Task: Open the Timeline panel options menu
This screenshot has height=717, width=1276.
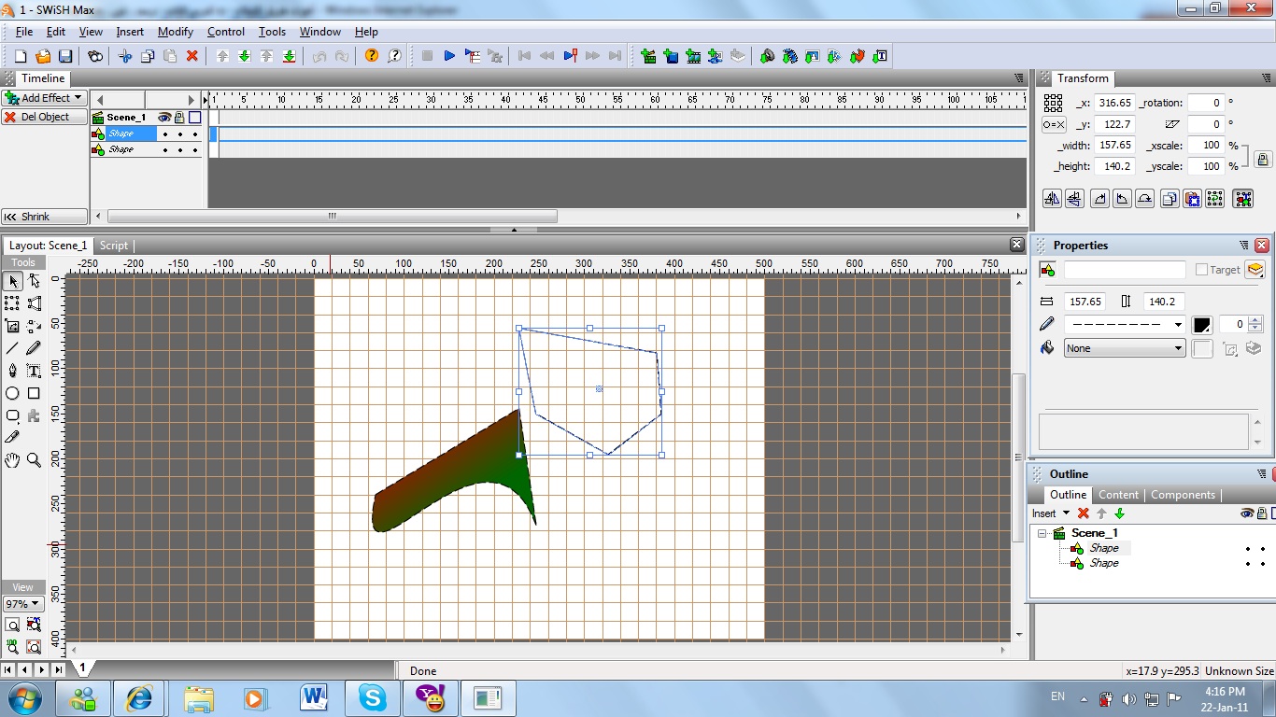Action: tap(1018, 78)
